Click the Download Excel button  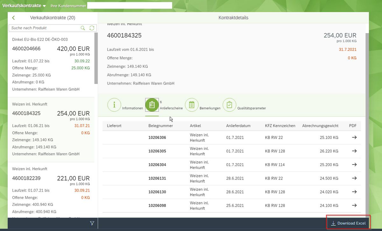point(348,223)
